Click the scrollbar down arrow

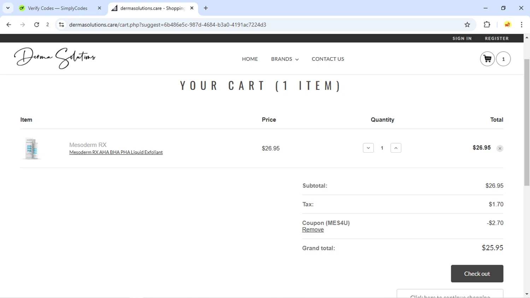(x=527, y=294)
